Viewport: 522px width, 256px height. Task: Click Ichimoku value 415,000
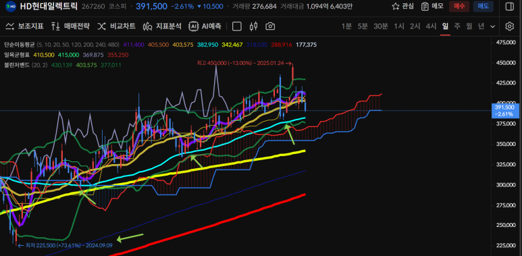pyautogui.click(x=69, y=55)
